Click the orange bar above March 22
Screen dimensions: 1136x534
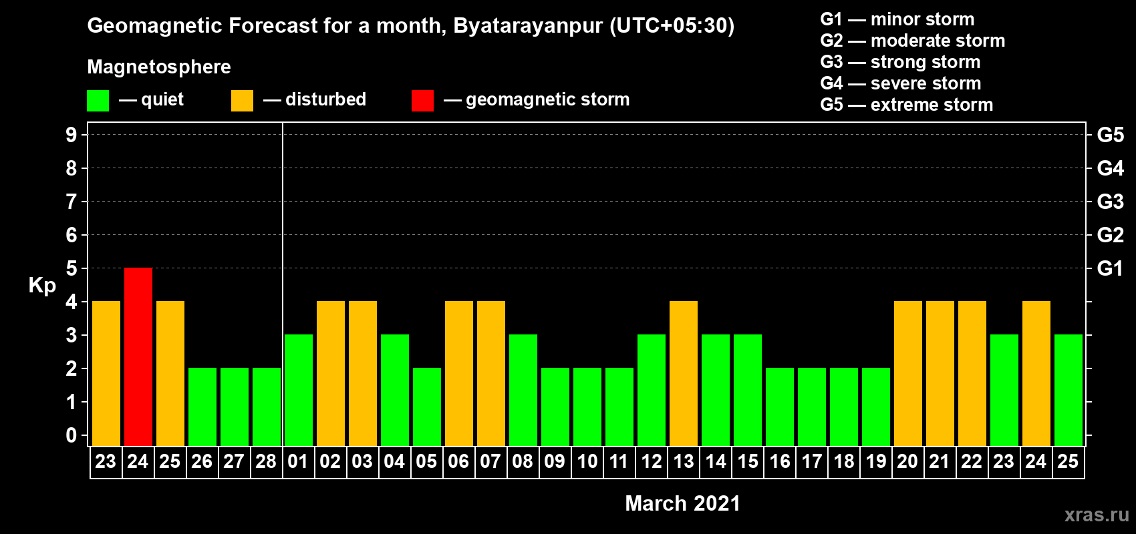point(972,374)
